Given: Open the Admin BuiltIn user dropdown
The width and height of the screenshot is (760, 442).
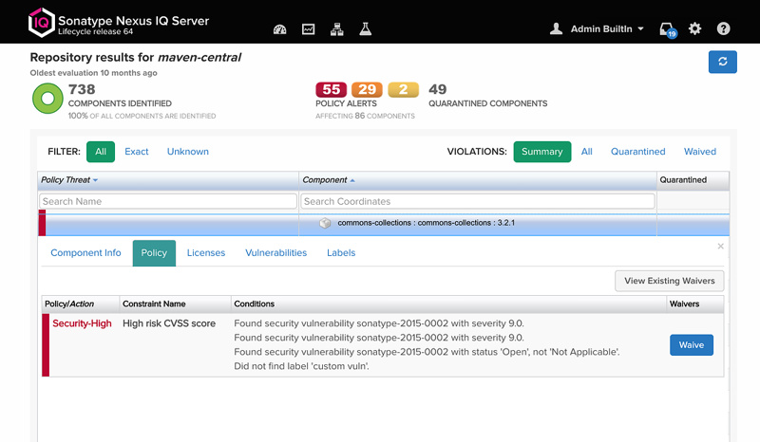Looking at the screenshot, I should (607, 29).
